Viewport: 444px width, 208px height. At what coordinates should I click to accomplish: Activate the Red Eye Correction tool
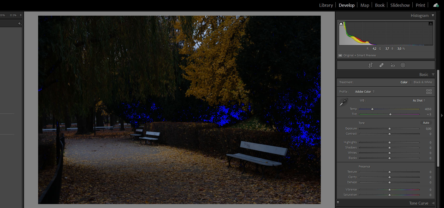[392, 65]
